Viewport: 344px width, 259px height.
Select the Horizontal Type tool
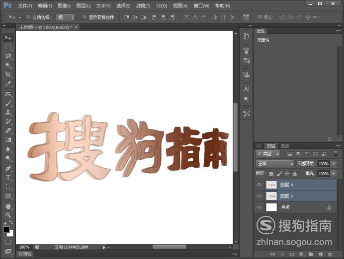coord(8,178)
